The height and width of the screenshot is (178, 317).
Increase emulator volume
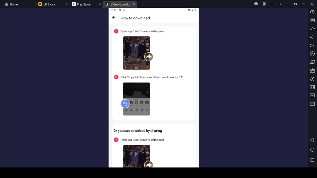312,29
